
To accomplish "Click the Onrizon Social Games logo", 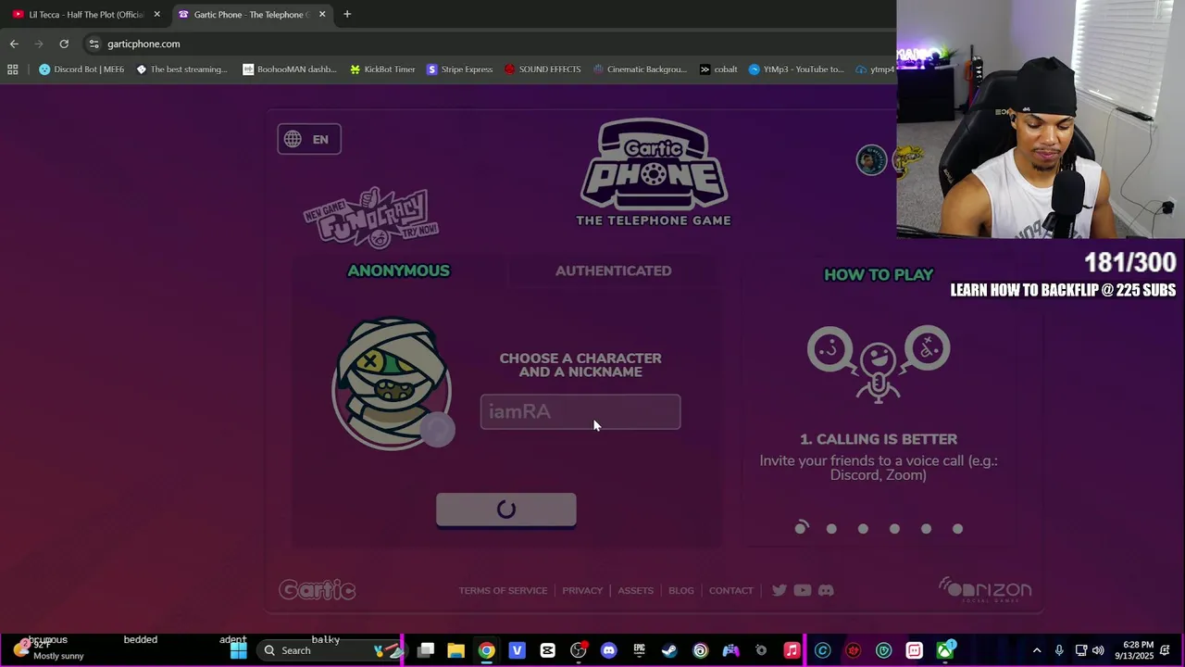I will point(985,588).
